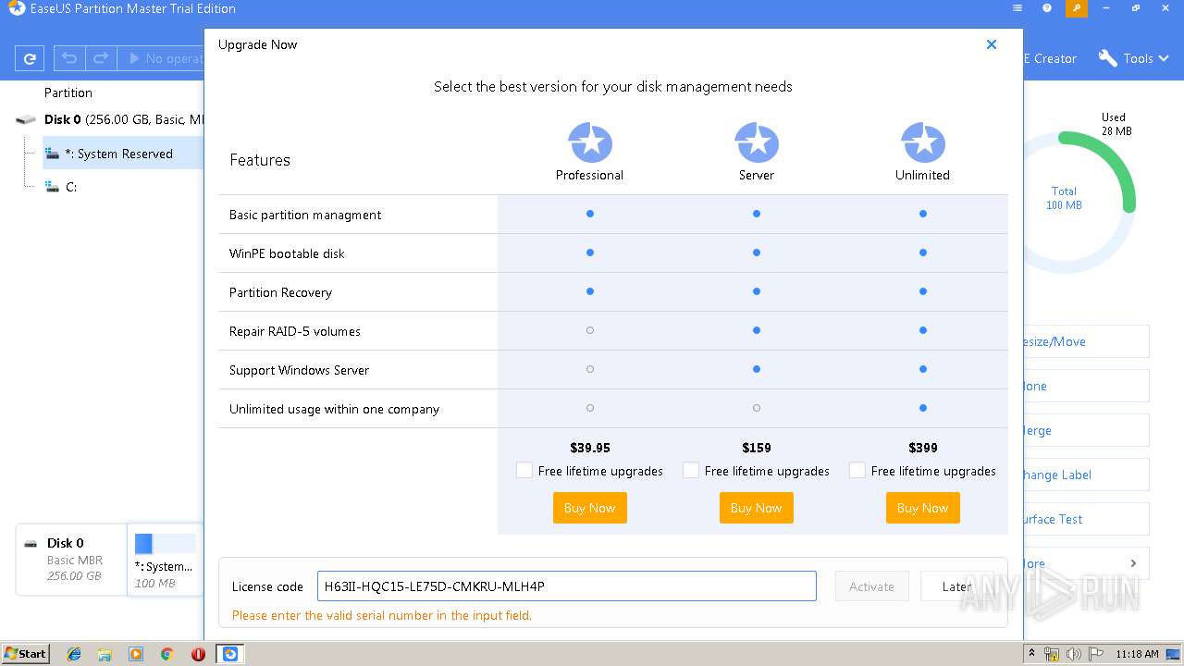Click the Merge operation button
Viewport: 1184px width, 666px height.
[1084, 430]
